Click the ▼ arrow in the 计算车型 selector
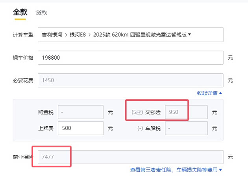 point(189,35)
